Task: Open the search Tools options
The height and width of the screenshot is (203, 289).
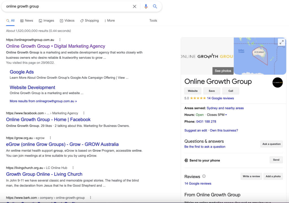Action: click(x=153, y=21)
